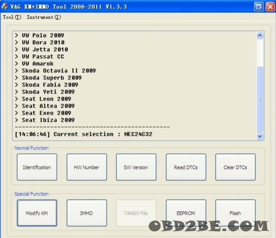Select the 'Seat Exeo 2009' line
The height and width of the screenshot is (238, 276).
[43, 113]
